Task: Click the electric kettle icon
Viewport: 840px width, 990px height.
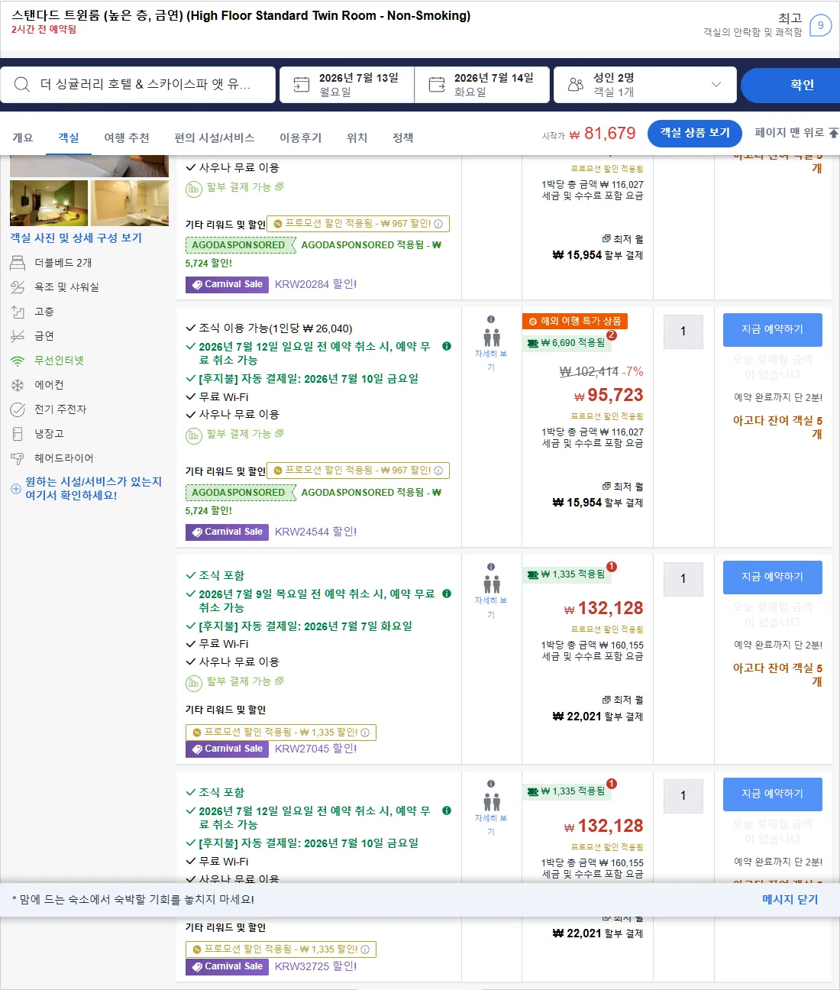Action: 18,409
